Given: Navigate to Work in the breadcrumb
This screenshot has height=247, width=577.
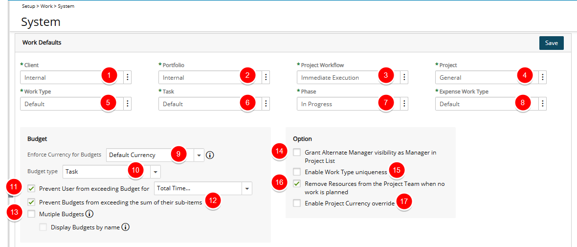Looking at the screenshot, I should click(46, 6).
